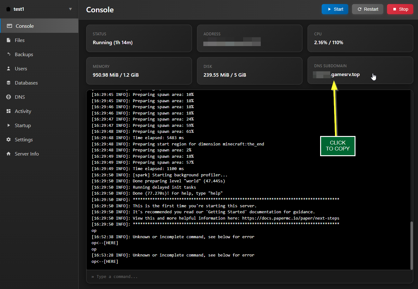The image size is (418, 289).
Task: Open the Databases page label
Action: pyautogui.click(x=26, y=83)
